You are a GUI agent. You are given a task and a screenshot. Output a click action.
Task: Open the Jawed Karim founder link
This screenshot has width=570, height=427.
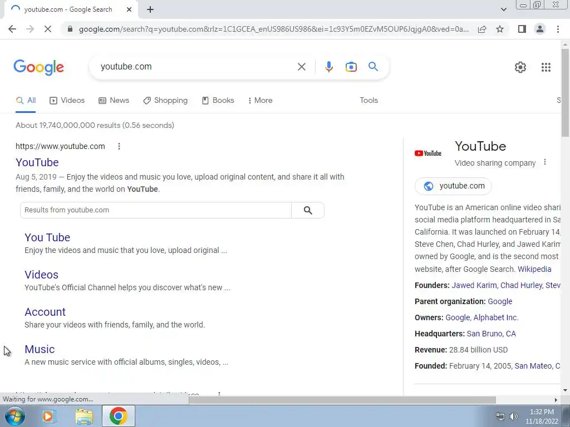[x=474, y=285]
